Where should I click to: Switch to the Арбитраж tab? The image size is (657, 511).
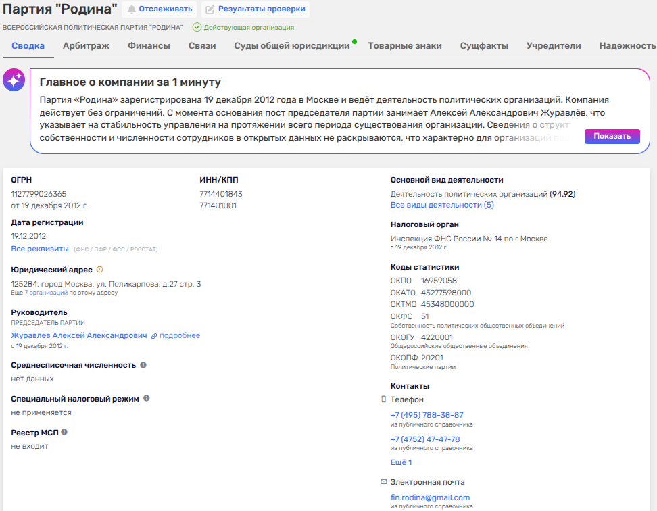point(86,46)
